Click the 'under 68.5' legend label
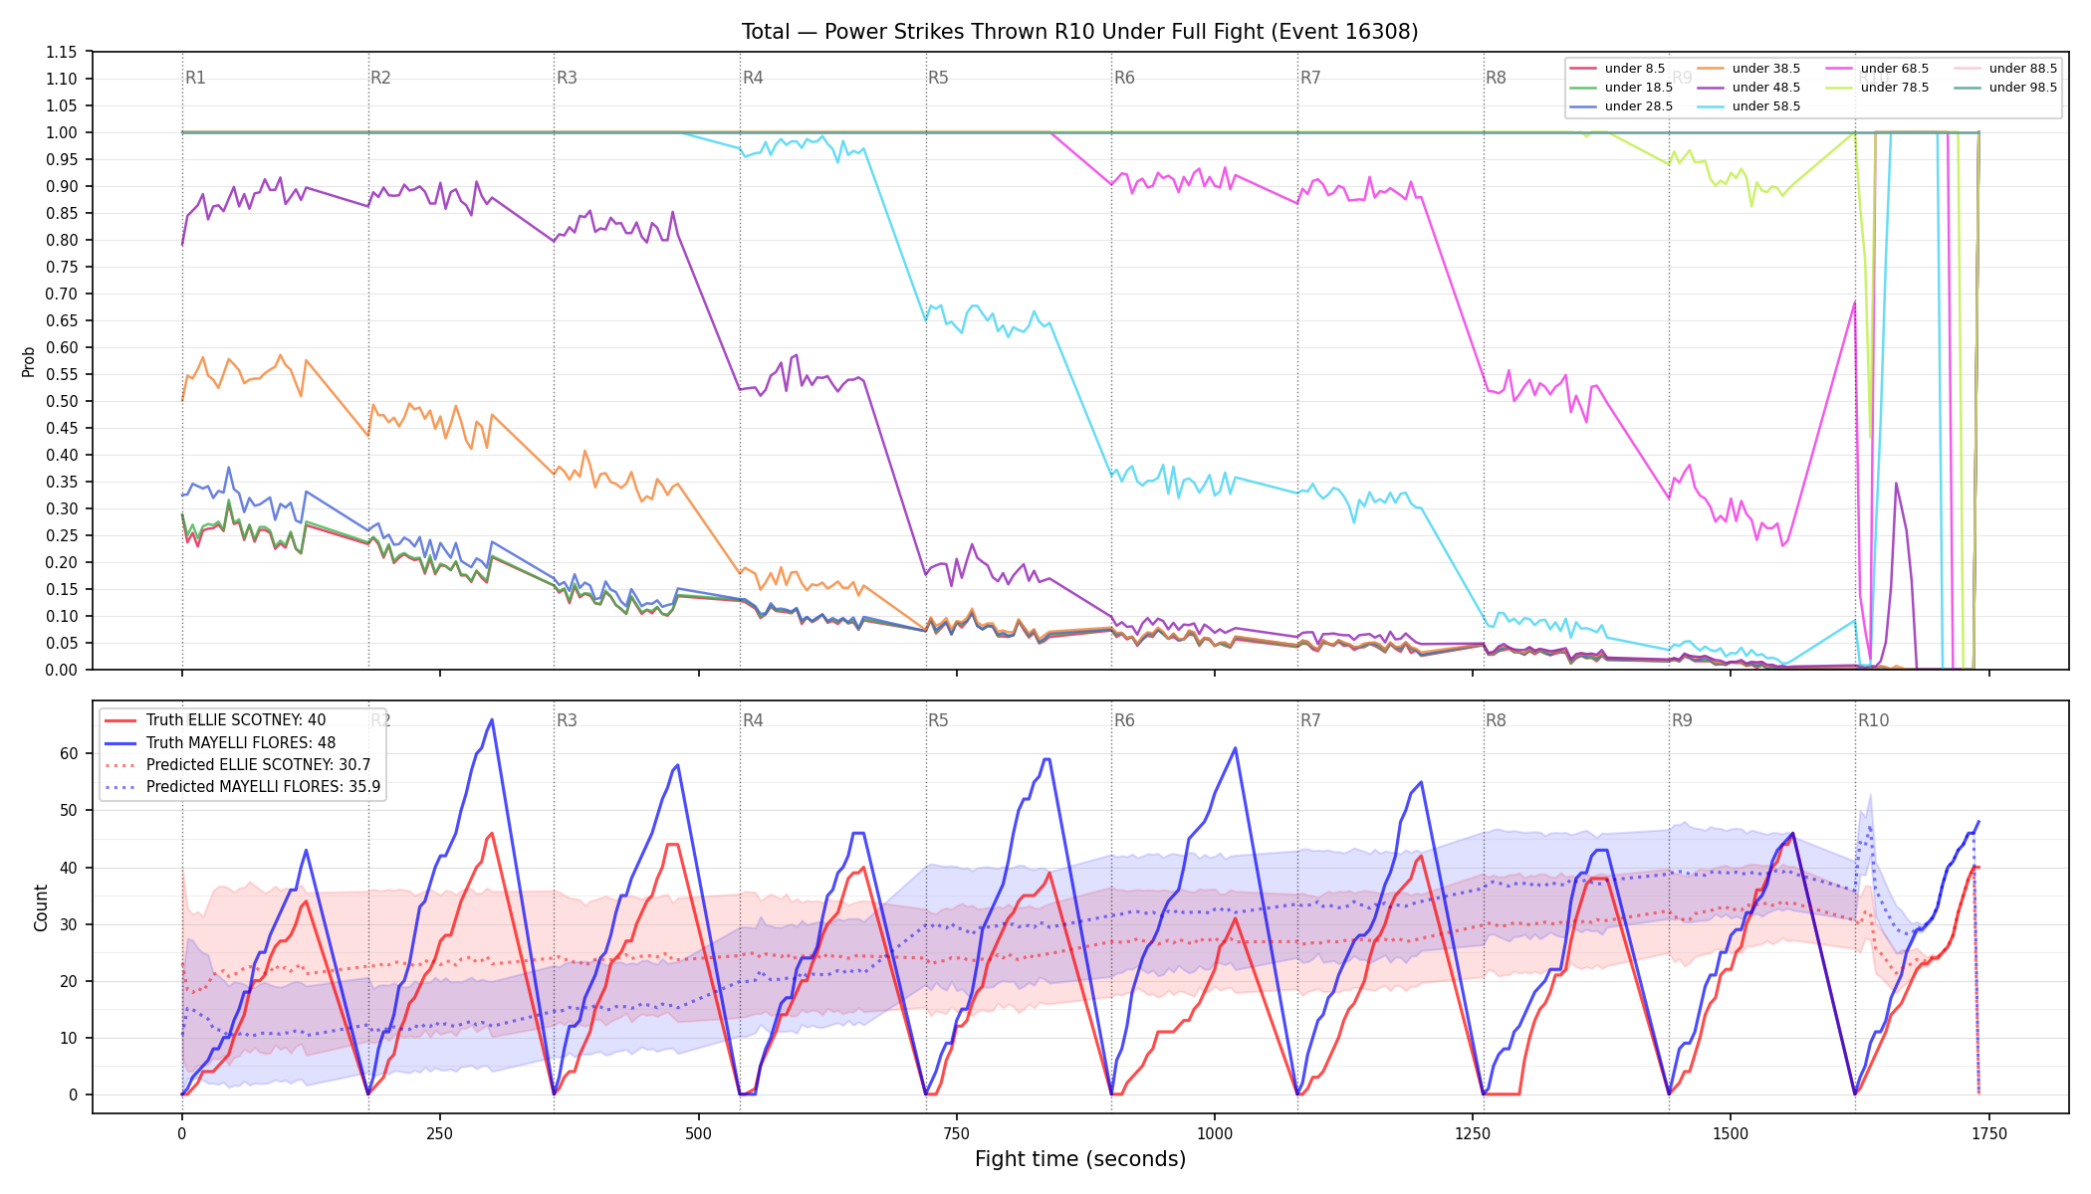The image size is (2091, 1194). 1894,69
